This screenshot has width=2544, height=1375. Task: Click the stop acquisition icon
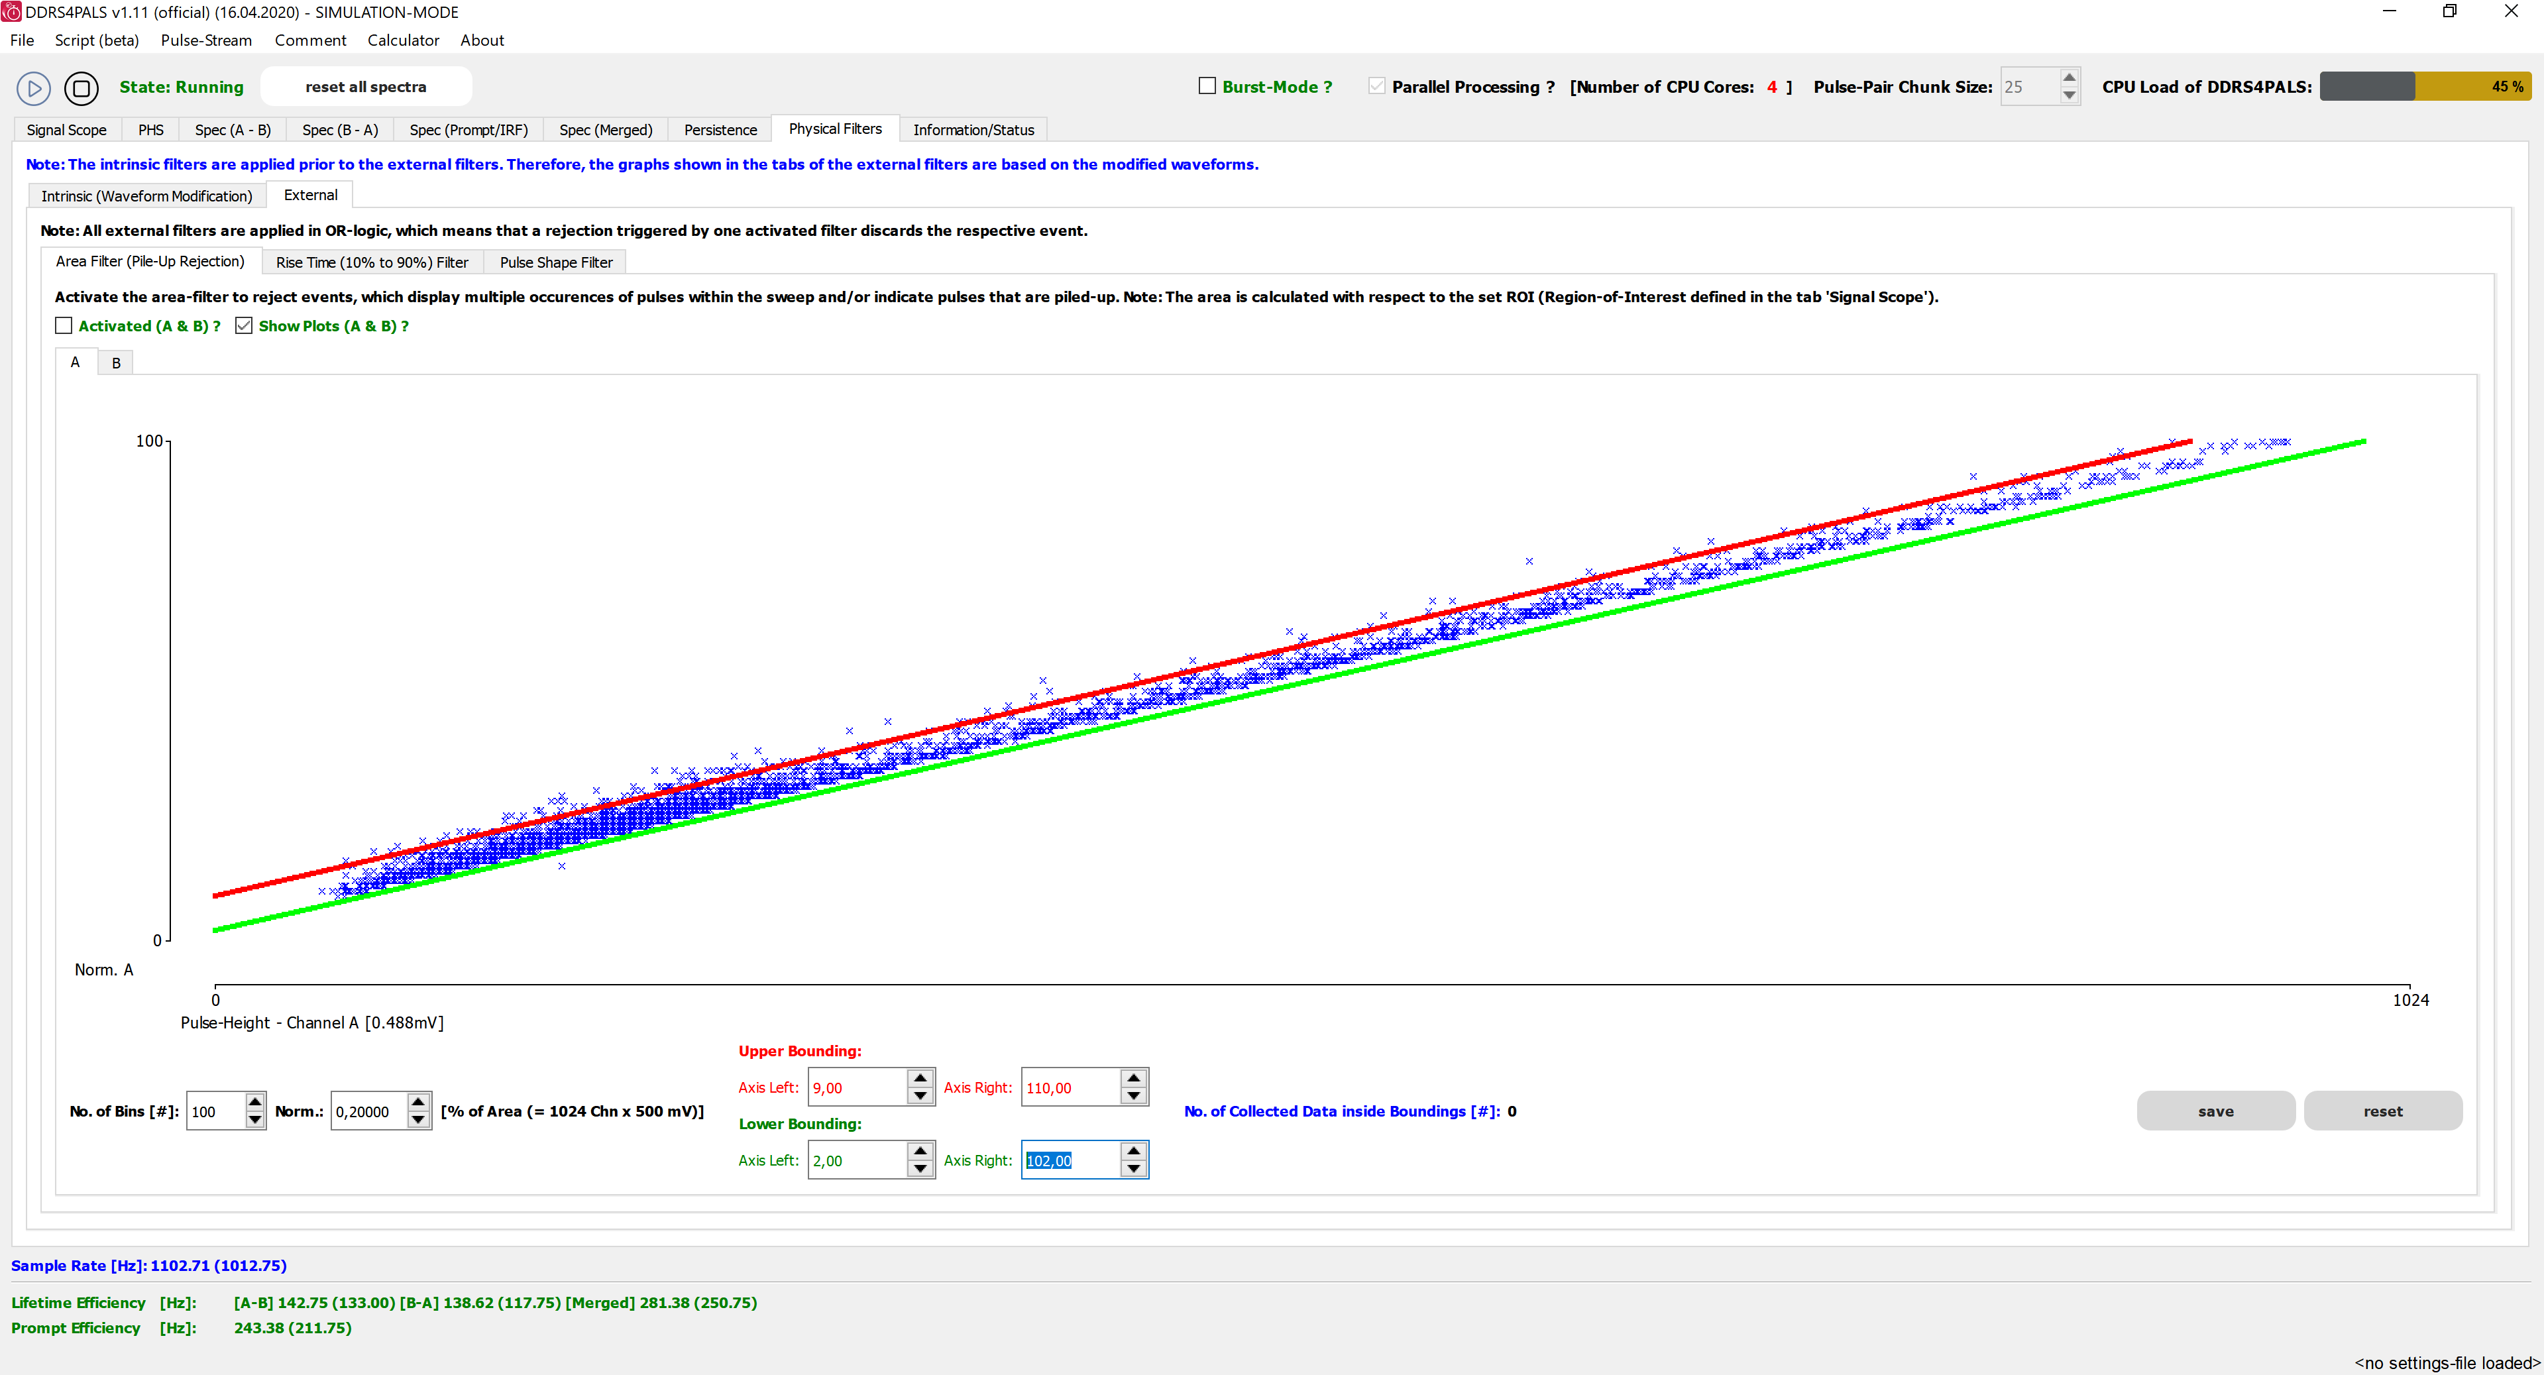tap(81, 88)
